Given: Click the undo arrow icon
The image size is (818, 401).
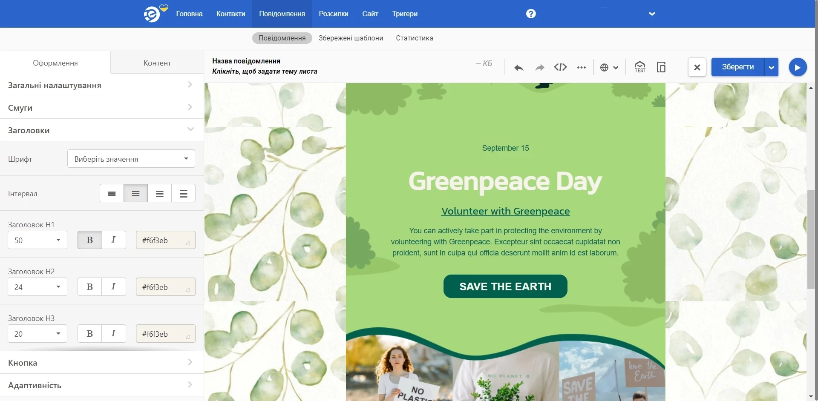Looking at the screenshot, I should 518,67.
